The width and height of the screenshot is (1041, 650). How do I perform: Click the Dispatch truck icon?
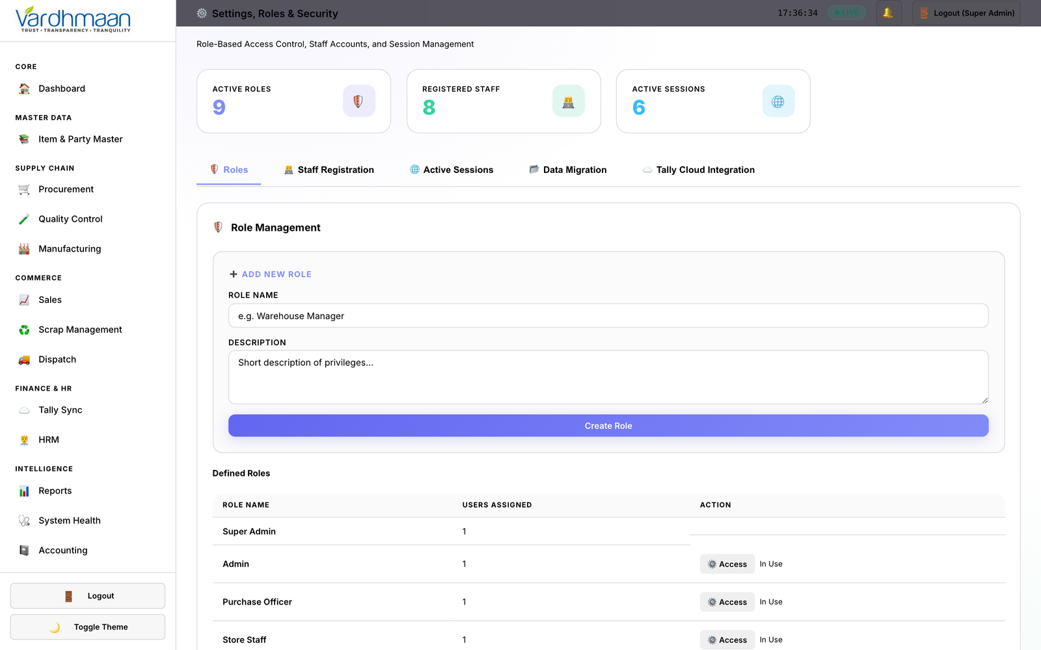tap(24, 359)
